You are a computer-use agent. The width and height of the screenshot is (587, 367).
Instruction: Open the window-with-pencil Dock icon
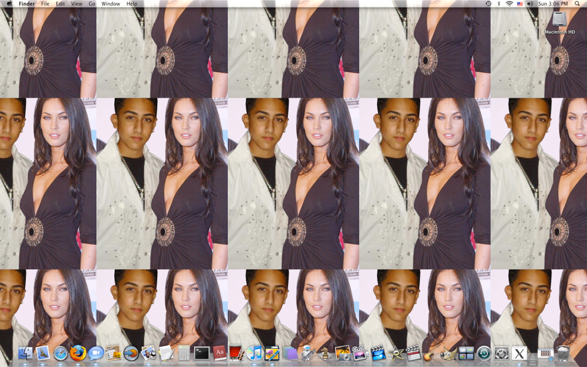(x=272, y=353)
